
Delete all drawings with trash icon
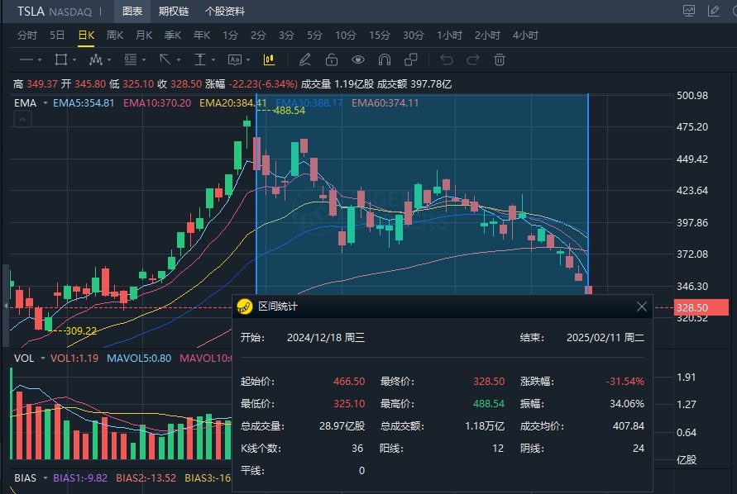[500, 59]
